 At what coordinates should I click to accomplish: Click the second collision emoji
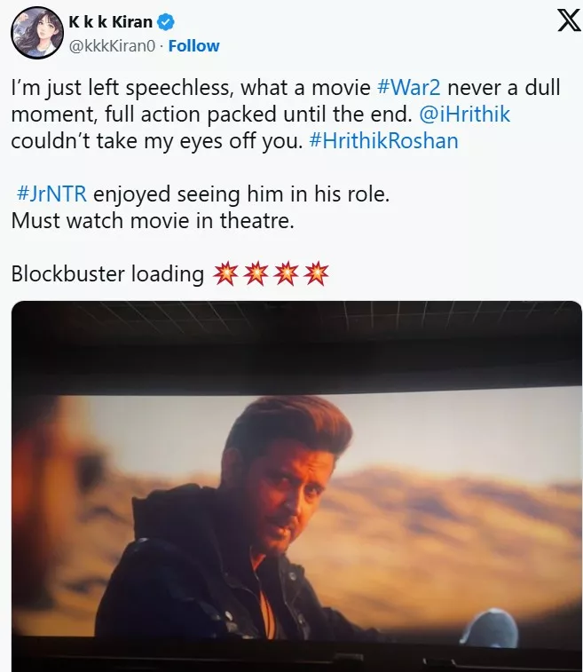(x=256, y=274)
